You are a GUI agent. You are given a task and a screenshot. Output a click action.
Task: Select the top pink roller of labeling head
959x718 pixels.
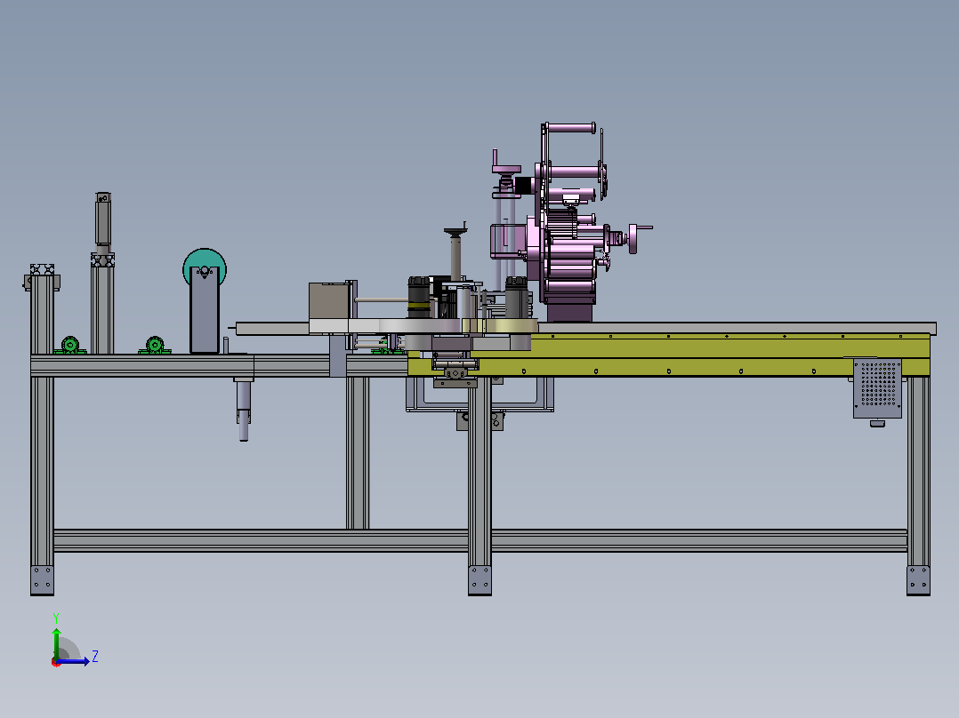570,128
